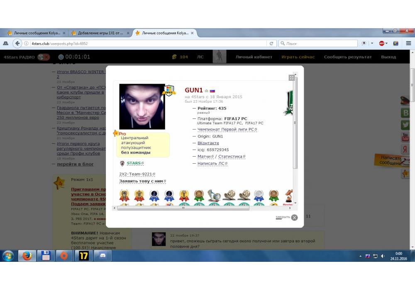This screenshot has height=290, width=415.
Task: Open the ВКонтакте profile link
Action: pos(208,143)
